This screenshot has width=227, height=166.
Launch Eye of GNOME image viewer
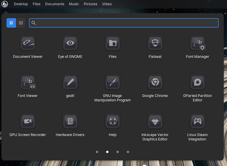click(x=70, y=43)
